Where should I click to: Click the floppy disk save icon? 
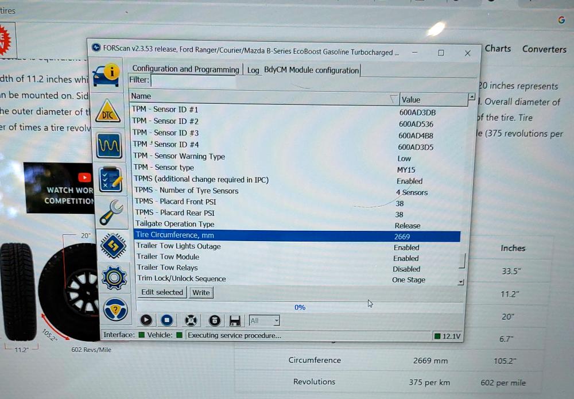coord(234,321)
